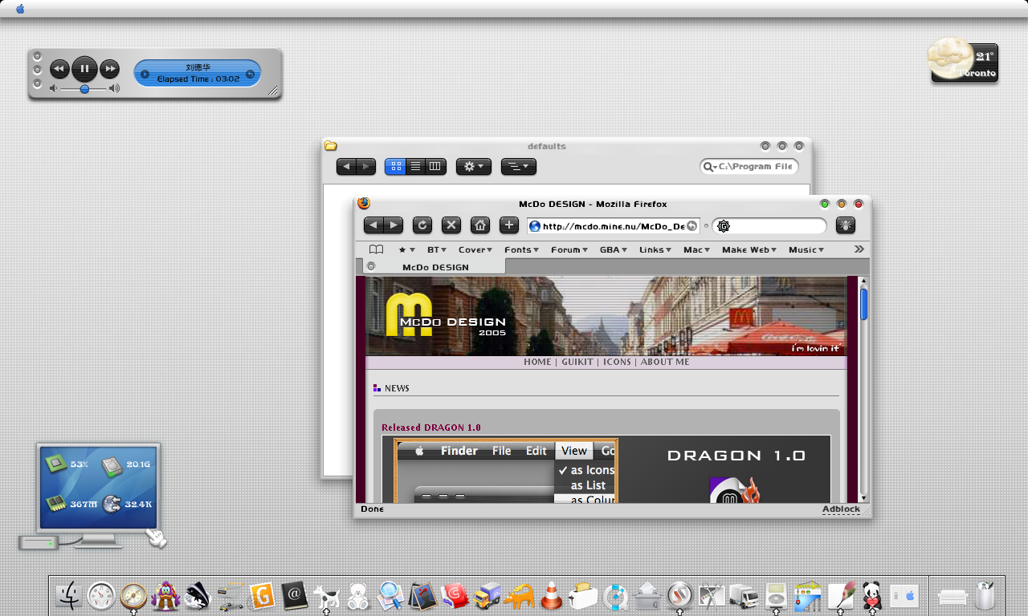Image resolution: width=1028 pixels, height=616 pixels.
Task: Open the teddy bear icon in the dock
Action: [x=359, y=596]
